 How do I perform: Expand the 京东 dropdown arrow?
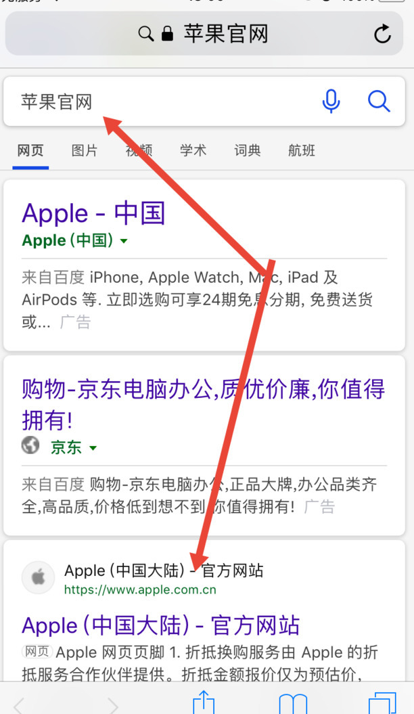click(93, 448)
